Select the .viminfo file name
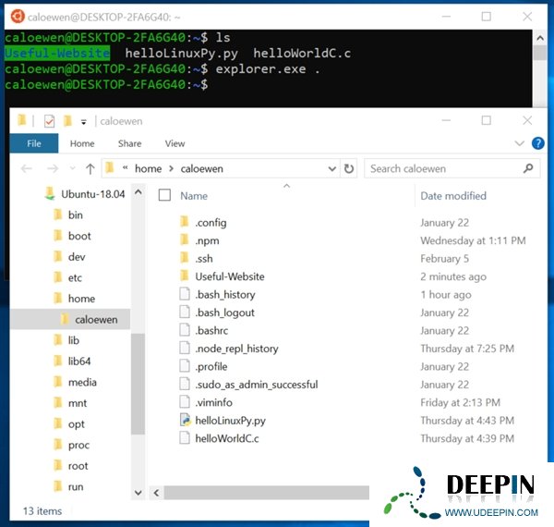Viewport: 554px width, 527px height. 214,402
